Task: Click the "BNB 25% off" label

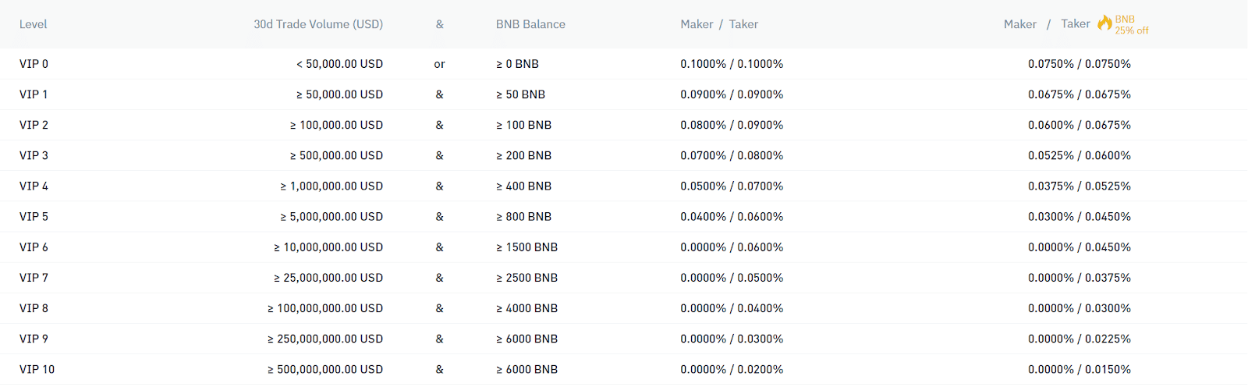Action: pos(1132,25)
